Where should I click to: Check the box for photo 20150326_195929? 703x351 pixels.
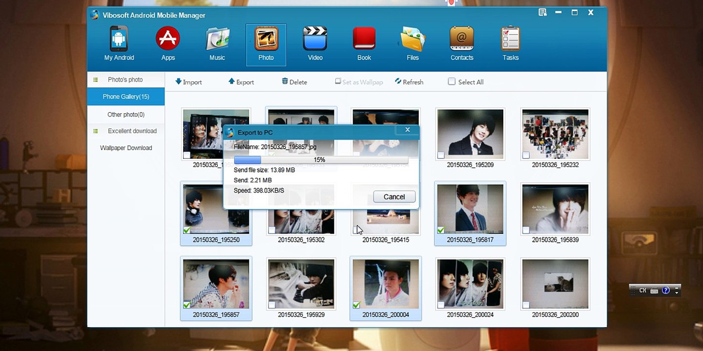coord(271,305)
